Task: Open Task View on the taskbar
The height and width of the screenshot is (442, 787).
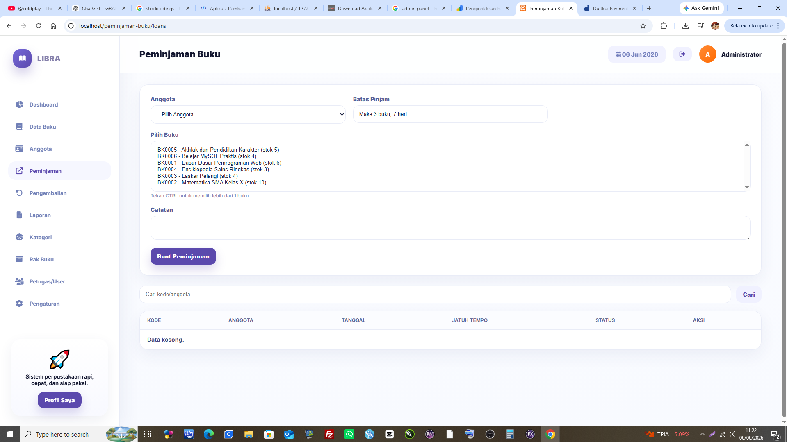Action: (x=148, y=434)
